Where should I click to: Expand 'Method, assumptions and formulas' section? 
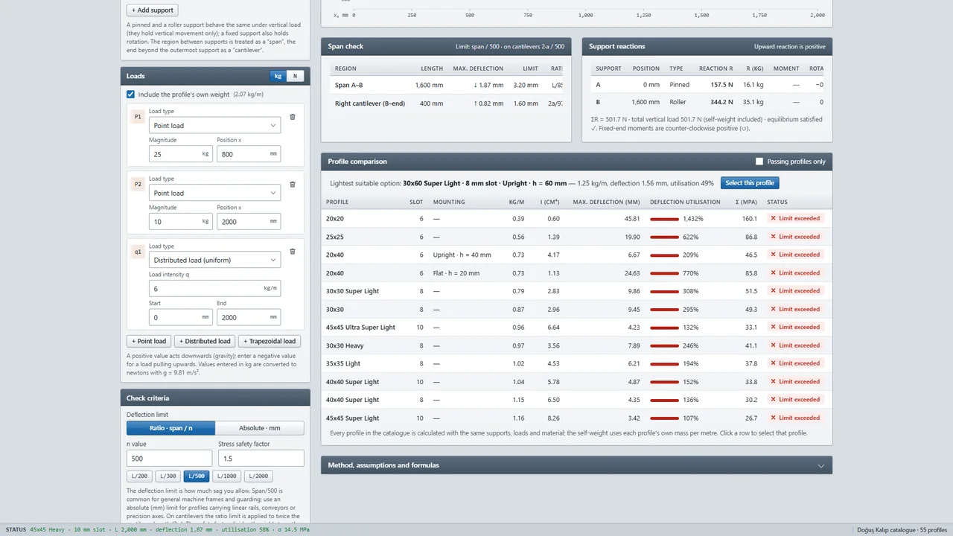tap(576, 465)
